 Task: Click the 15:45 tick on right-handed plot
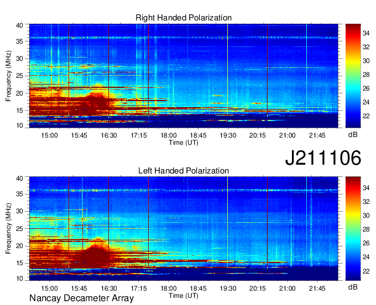pyautogui.click(x=79, y=135)
